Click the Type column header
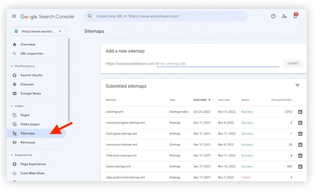 (172, 100)
